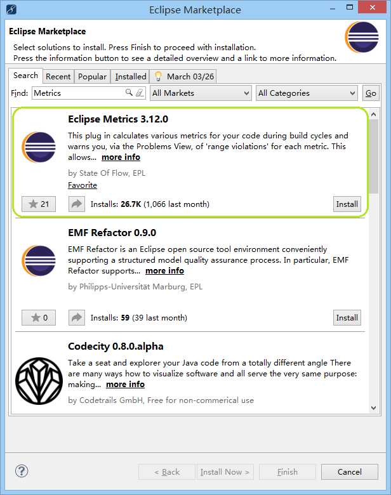Click the Favorite link under Eclipse Metrics
391x495 pixels.
point(83,185)
